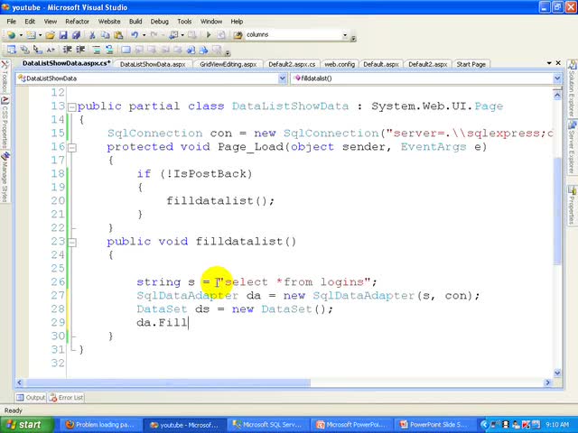
Task: Switch to PowerPoint Slide Show taskbar window
Action: (x=435, y=425)
